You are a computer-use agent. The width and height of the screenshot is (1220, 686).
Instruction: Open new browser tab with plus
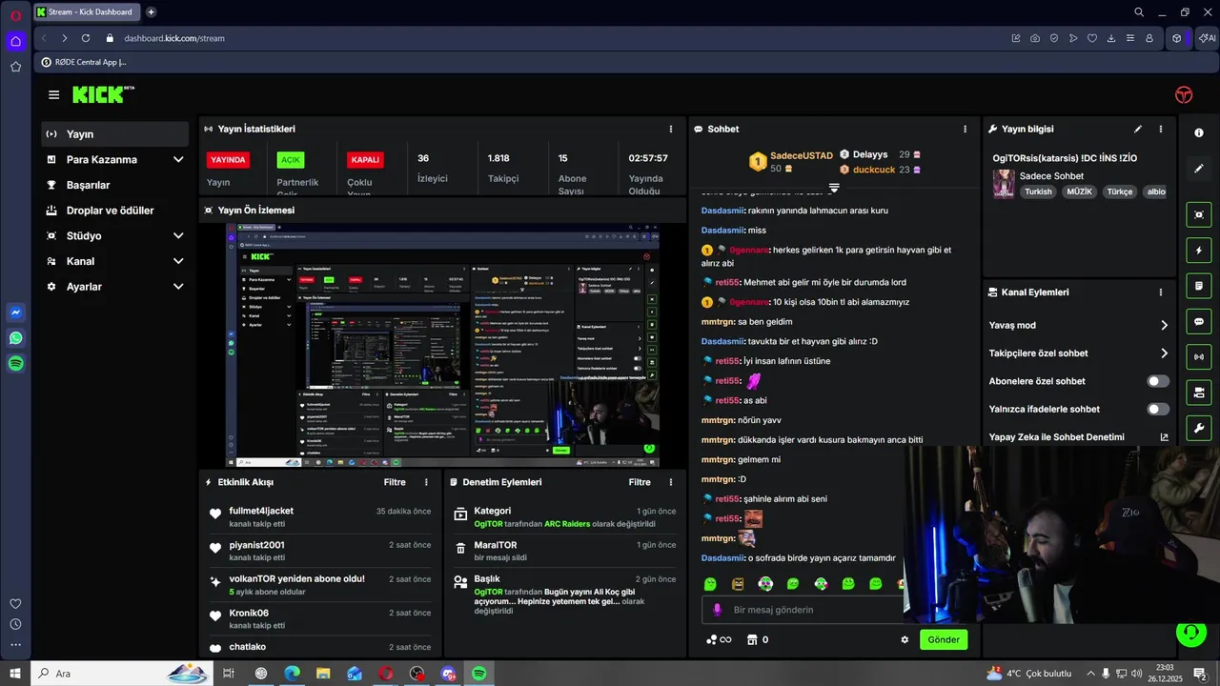tap(151, 12)
